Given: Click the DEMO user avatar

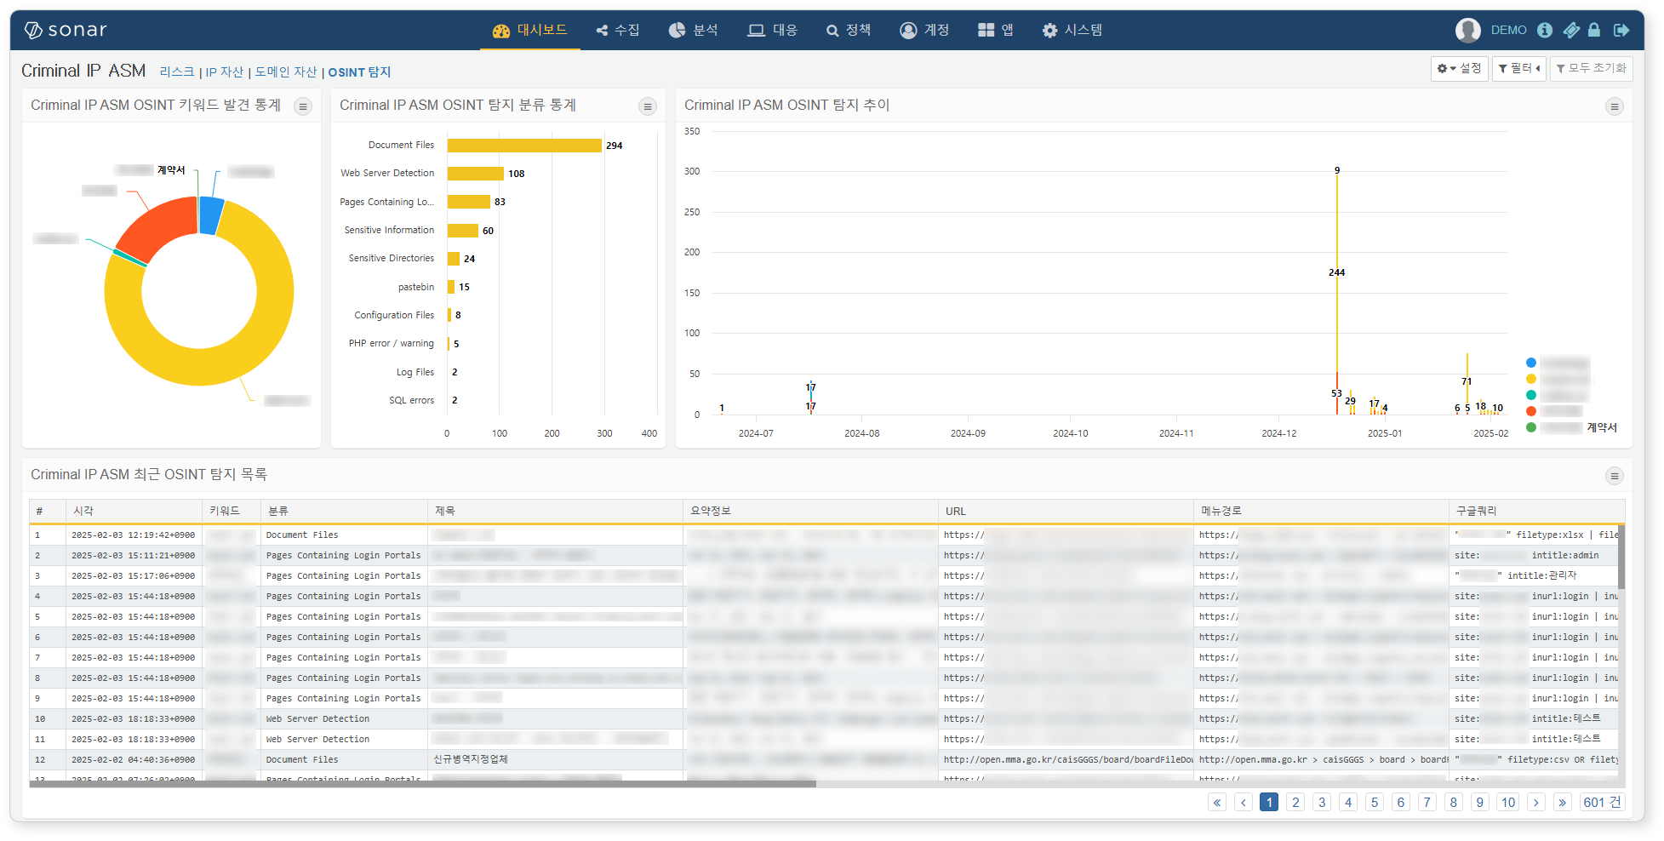Looking at the screenshot, I should click(x=1468, y=30).
